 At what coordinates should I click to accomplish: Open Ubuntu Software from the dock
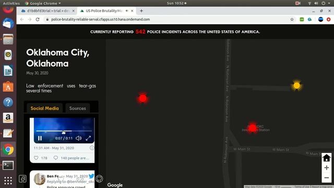coord(8,87)
